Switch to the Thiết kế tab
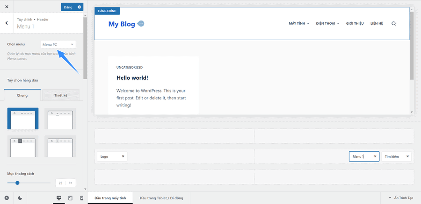Image resolution: width=421 pixels, height=204 pixels. point(61,95)
